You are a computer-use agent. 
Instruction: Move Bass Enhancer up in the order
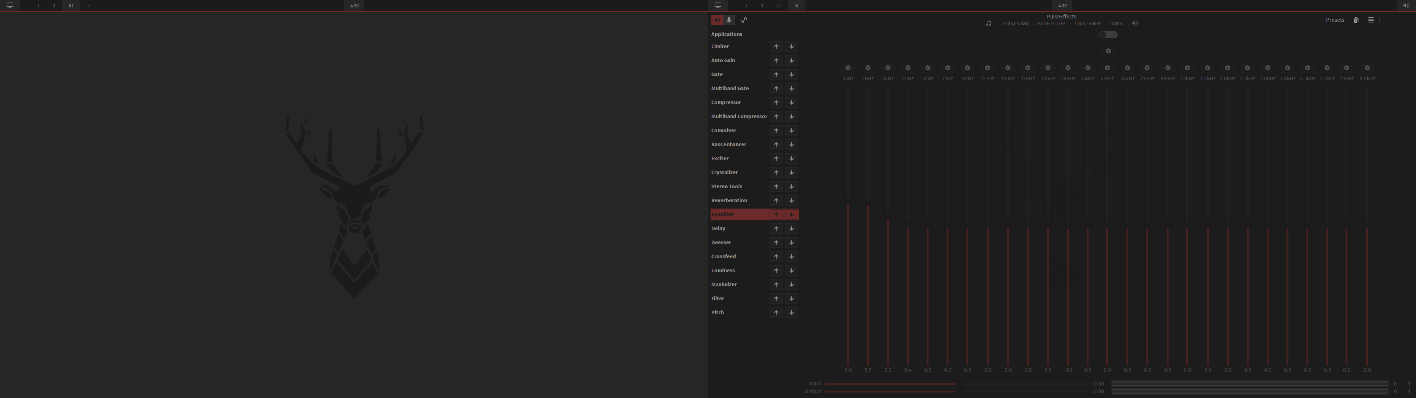pyautogui.click(x=775, y=144)
